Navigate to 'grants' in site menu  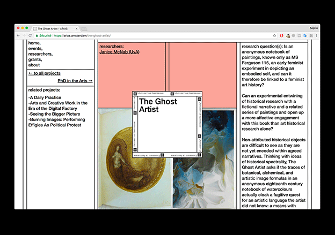click(35, 59)
